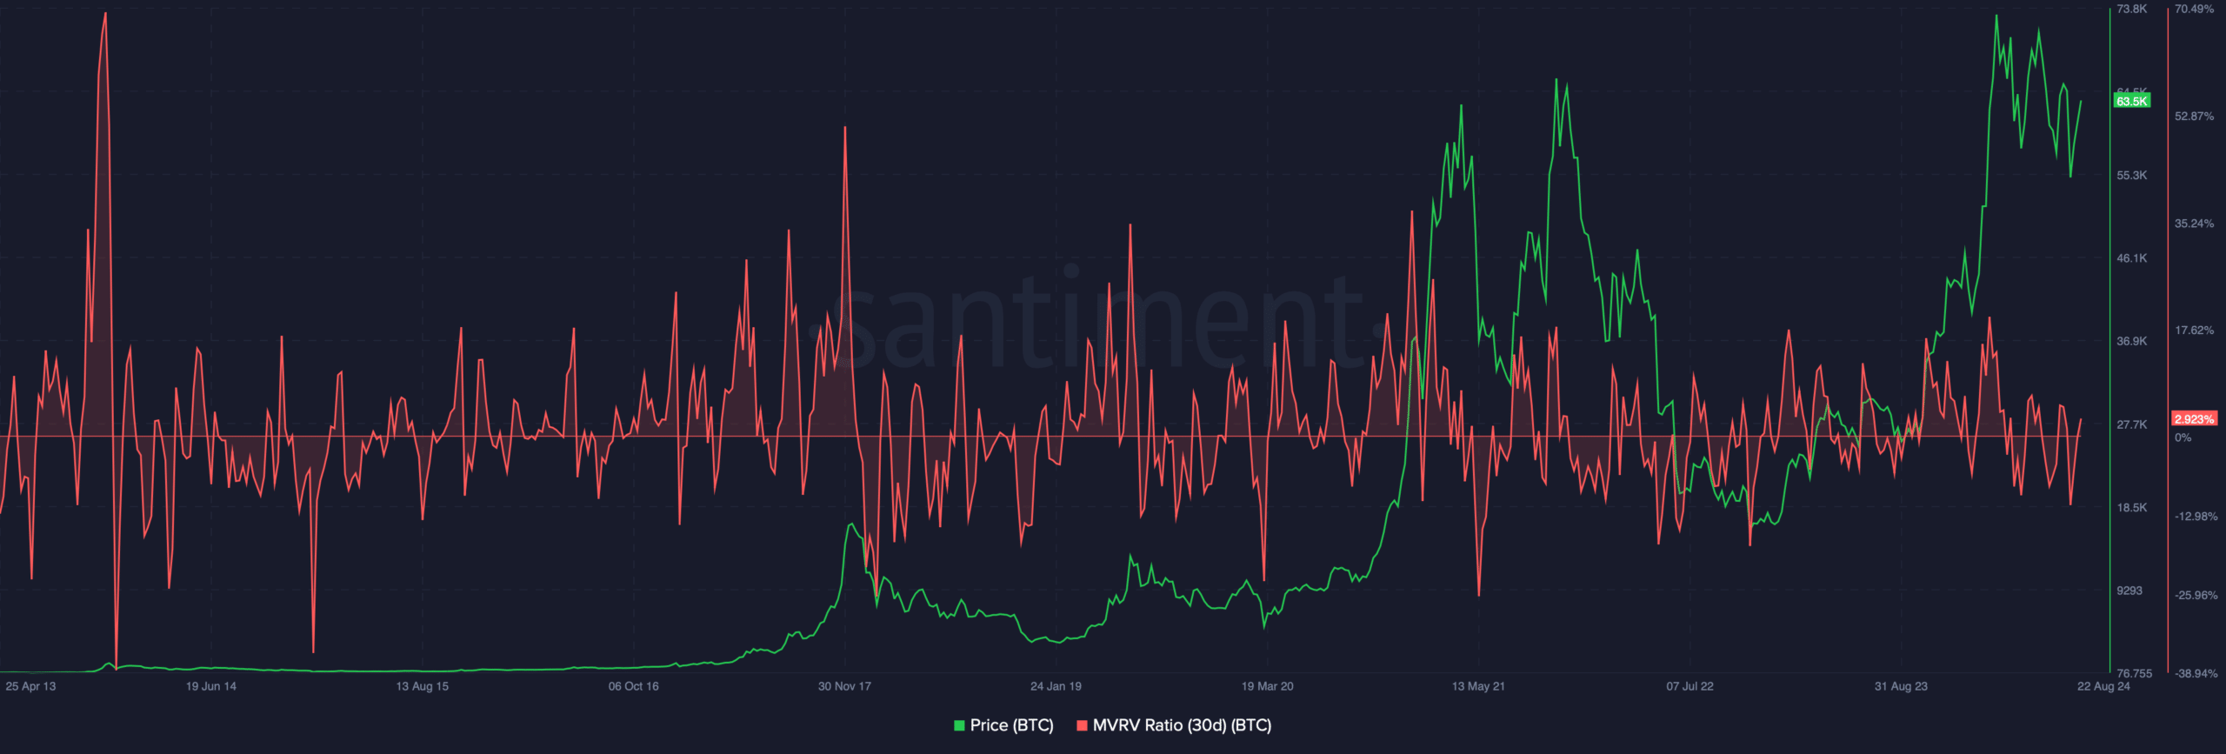Click the 55.3K price axis label
The image size is (2226, 754).
point(2132,175)
